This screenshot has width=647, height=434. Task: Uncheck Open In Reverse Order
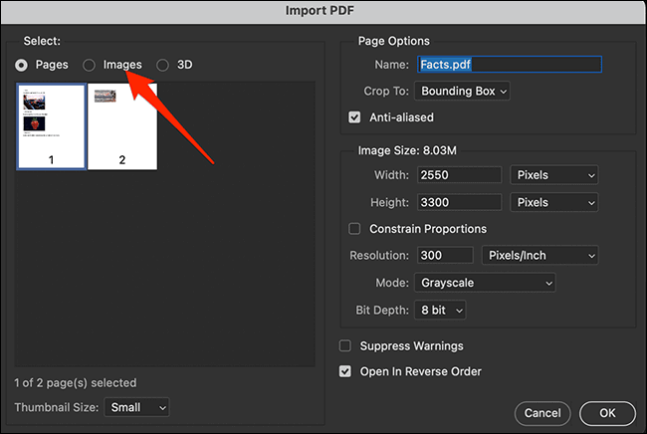point(345,372)
